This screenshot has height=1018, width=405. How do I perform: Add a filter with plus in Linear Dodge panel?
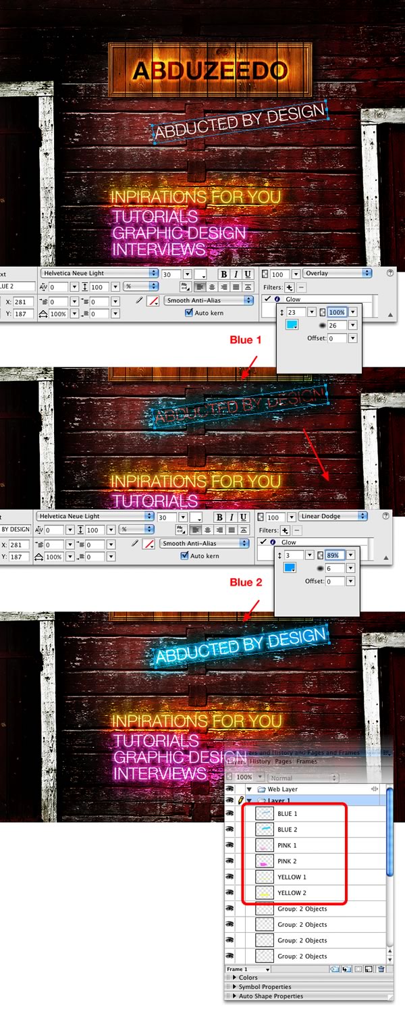coord(285,530)
